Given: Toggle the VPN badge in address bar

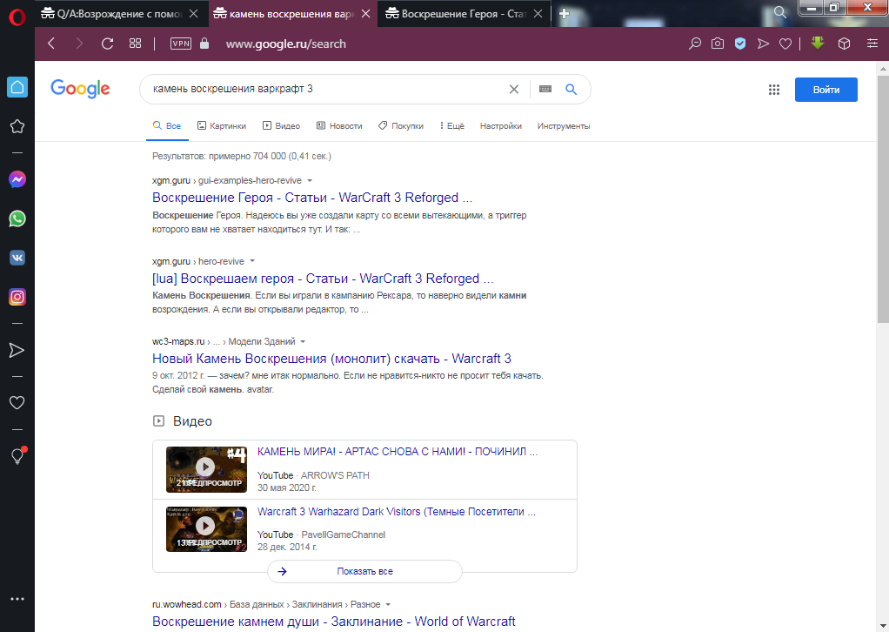Looking at the screenshot, I should pos(181,44).
